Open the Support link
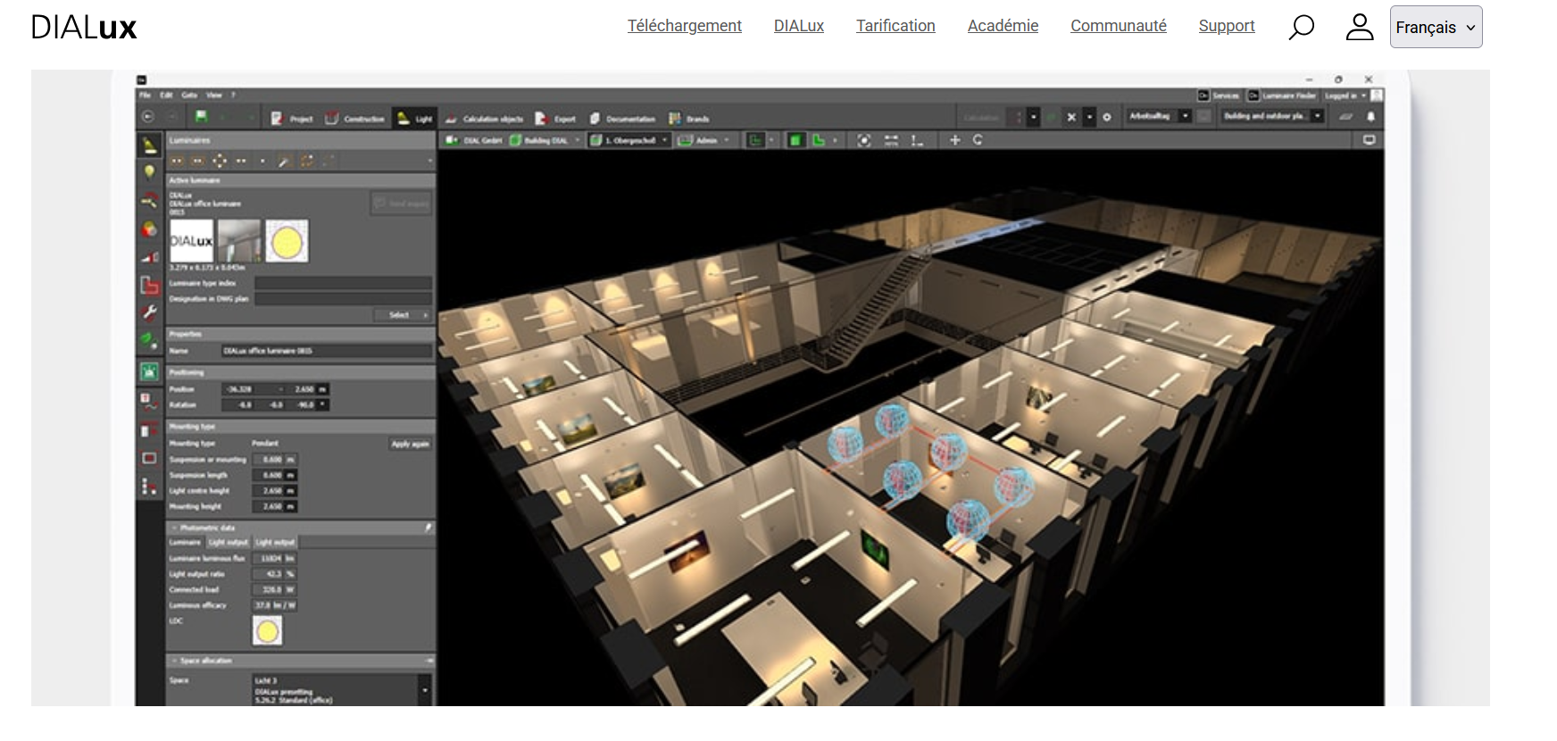This screenshot has height=741, width=1557. pyautogui.click(x=1226, y=26)
